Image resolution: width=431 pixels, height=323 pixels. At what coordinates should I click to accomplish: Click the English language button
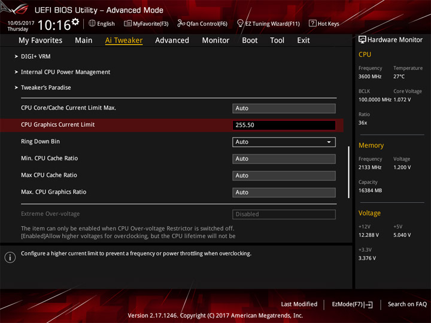pos(101,23)
